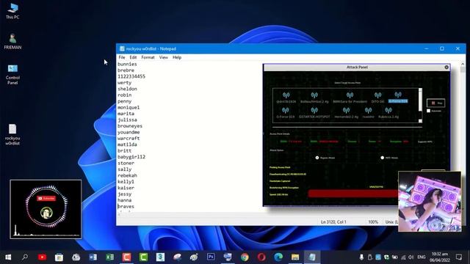Click the word 'kaiser' in Notepad
The height and width of the screenshot is (264, 470).
click(x=126, y=188)
